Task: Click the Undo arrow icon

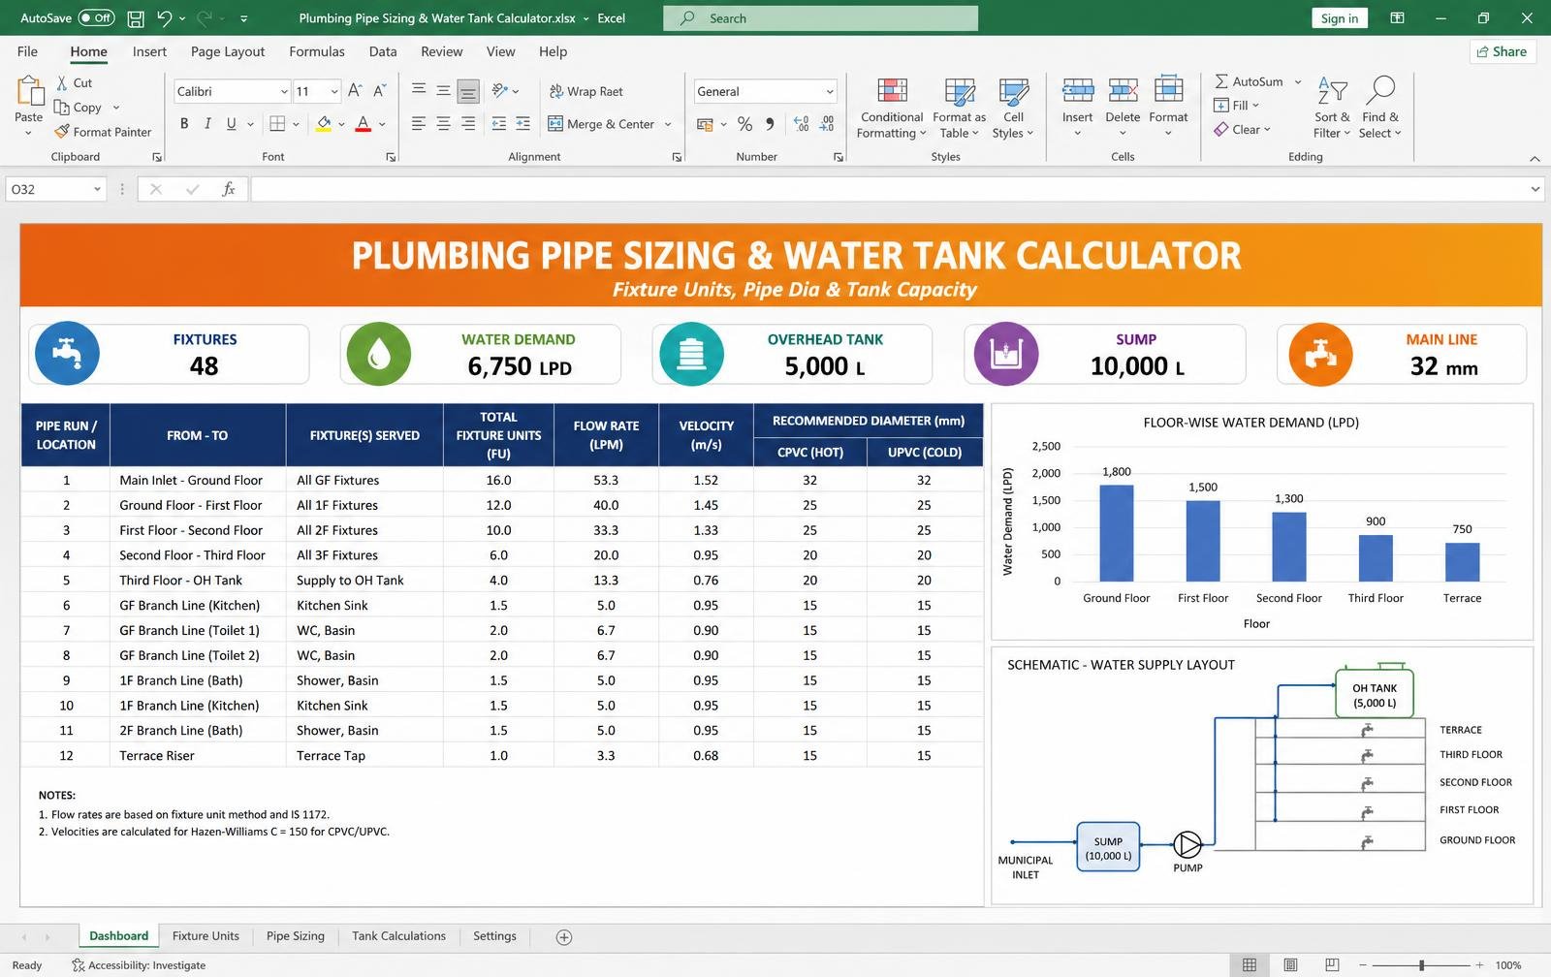Action: [x=165, y=18]
